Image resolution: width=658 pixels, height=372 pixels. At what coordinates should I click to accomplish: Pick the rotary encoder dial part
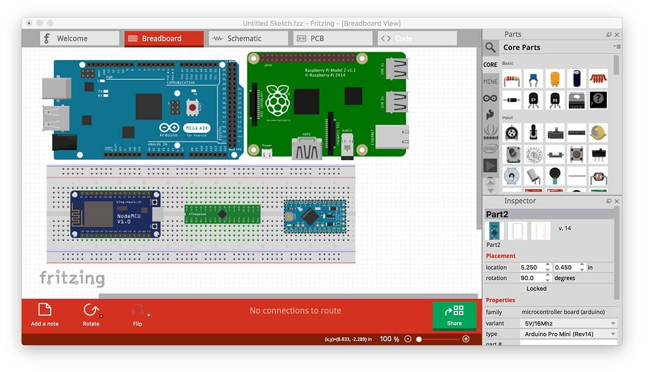[533, 154]
